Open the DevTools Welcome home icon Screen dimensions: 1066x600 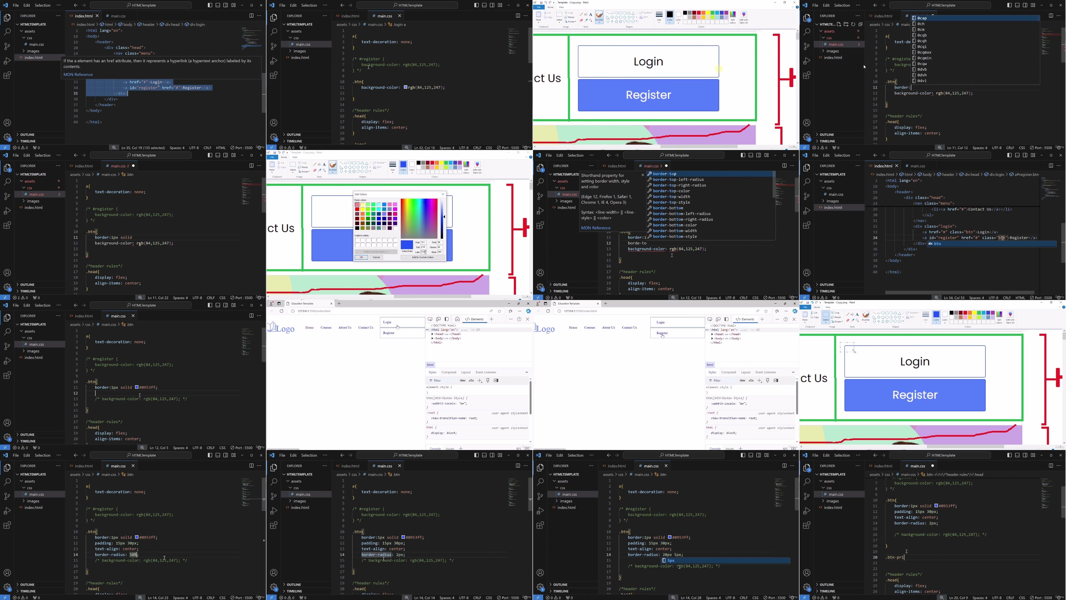pyautogui.click(x=457, y=319)
